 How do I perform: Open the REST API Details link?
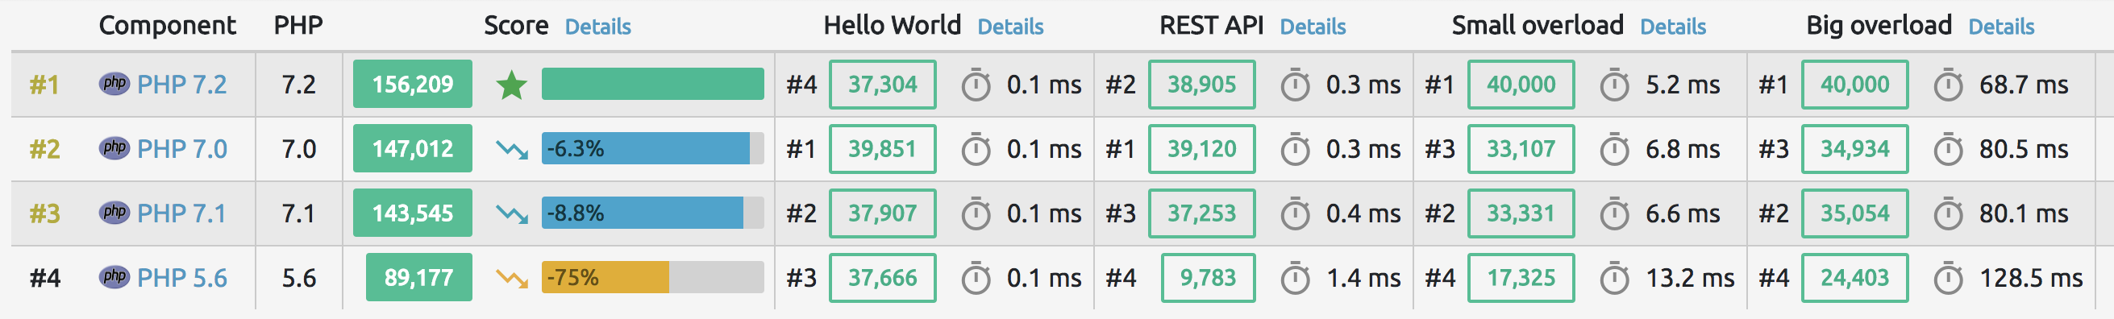[1313, 27]
